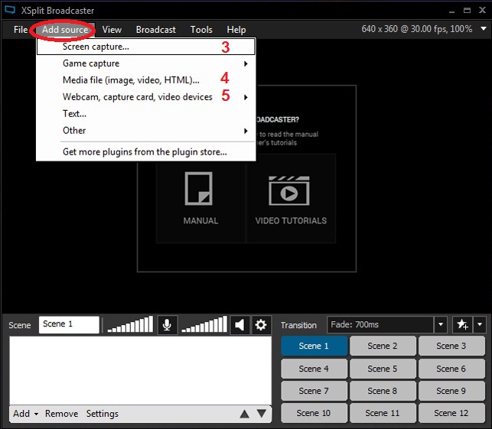Click the Manual document icon
Image resolution: width=492 pixels, height=429 pixels.
200,189
